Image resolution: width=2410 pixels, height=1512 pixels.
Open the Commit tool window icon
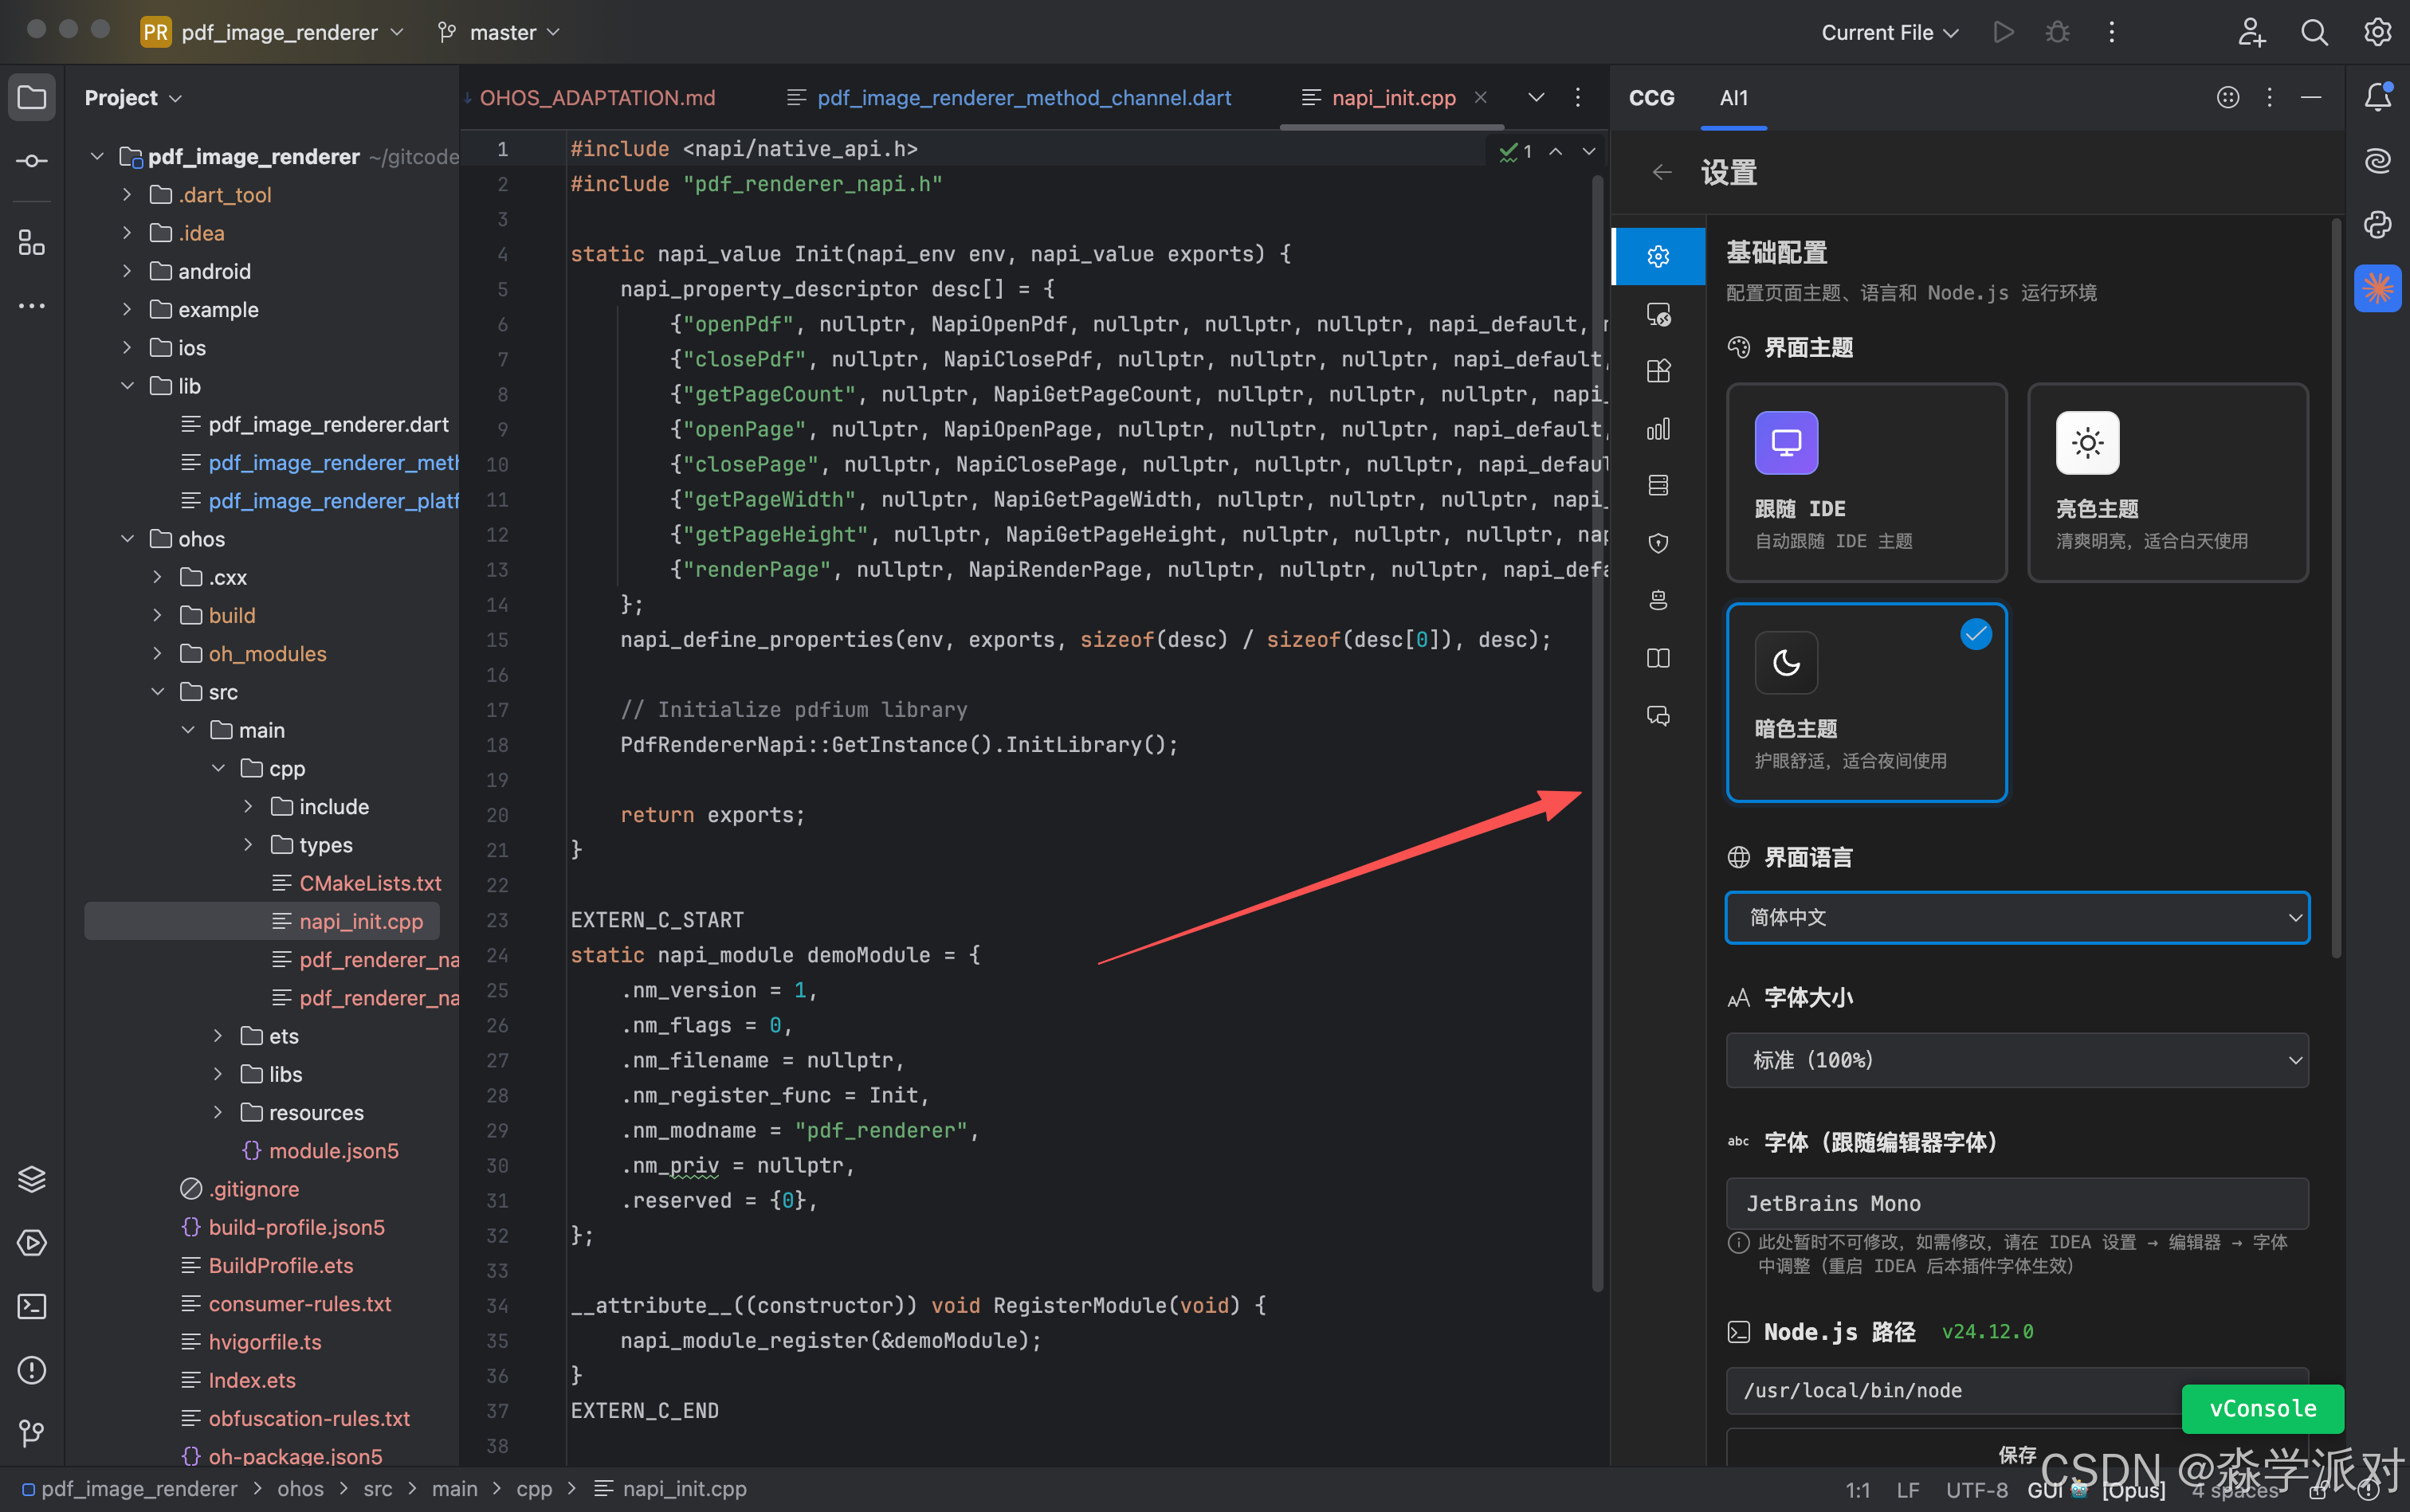(32, 161)
